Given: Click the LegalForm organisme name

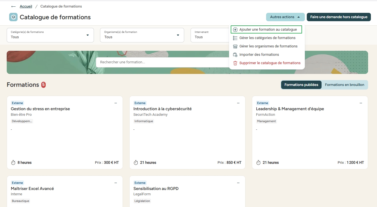Looking at the screenshot, I should tap(142, 194).
